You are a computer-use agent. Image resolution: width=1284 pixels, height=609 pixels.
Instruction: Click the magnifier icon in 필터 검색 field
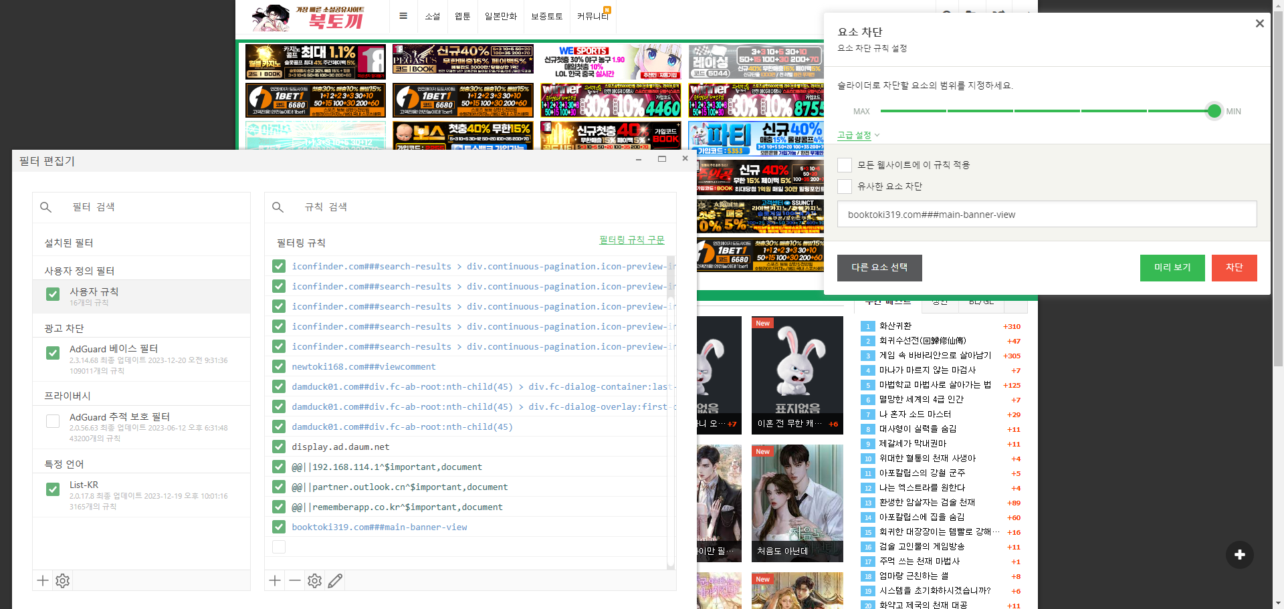[x=45, y=207]
